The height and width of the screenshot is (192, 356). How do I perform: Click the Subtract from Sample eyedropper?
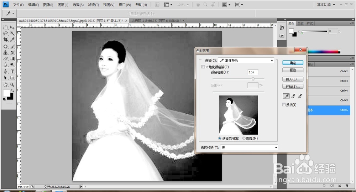pos(300,96)
